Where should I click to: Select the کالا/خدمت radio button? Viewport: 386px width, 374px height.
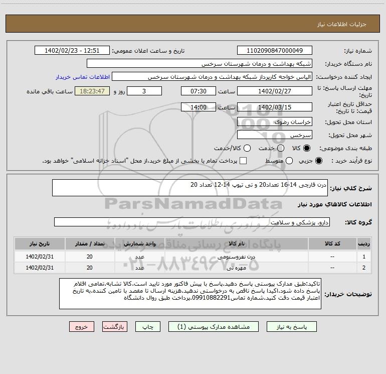247,148
